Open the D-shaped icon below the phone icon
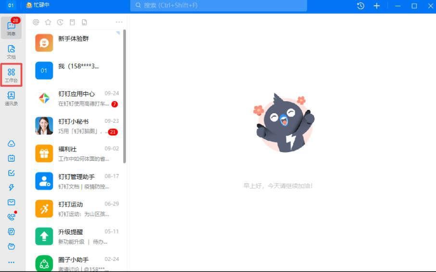Viewport: 436px width, 272px height. point(11,232)
